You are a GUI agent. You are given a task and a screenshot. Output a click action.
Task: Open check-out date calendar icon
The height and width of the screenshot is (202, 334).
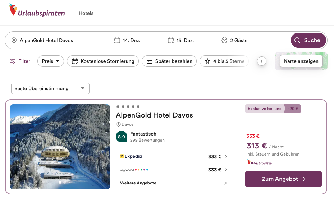pyautogui.click(x=171, y=40)
